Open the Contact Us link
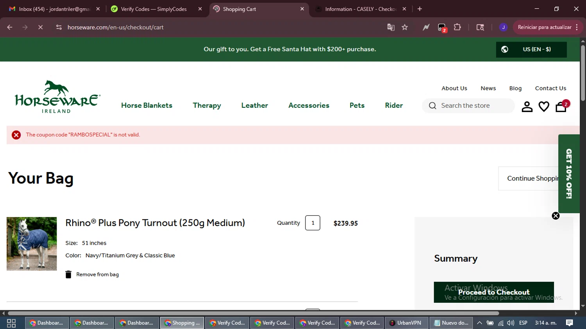 [550, 88]
